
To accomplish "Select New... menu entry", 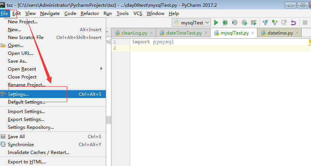I will click(53, 30).
